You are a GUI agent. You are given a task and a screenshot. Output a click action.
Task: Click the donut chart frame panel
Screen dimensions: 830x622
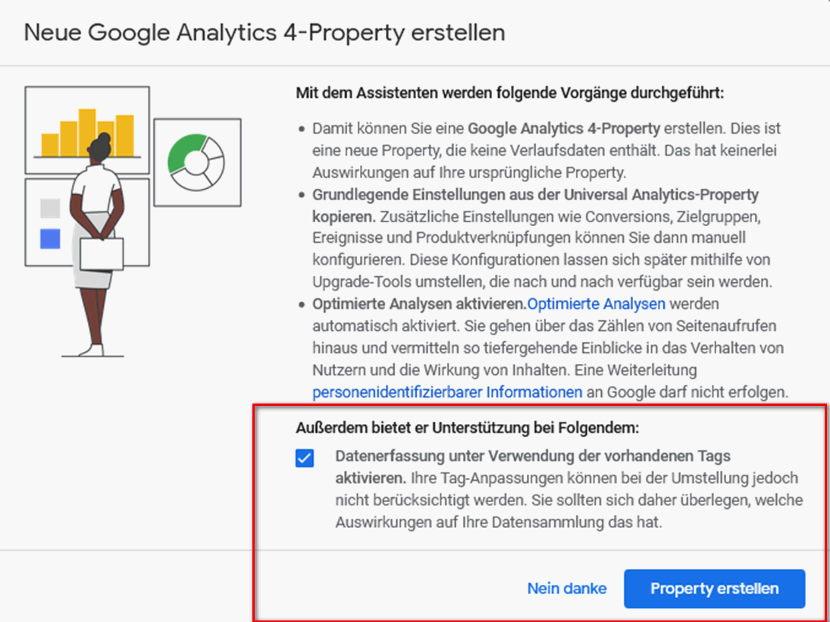click(x=197, y=162)
